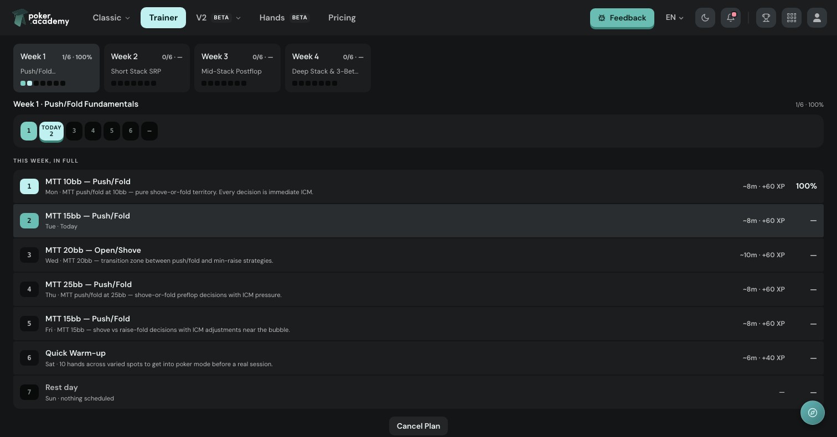Open the EN language selector

coord(674,18)
